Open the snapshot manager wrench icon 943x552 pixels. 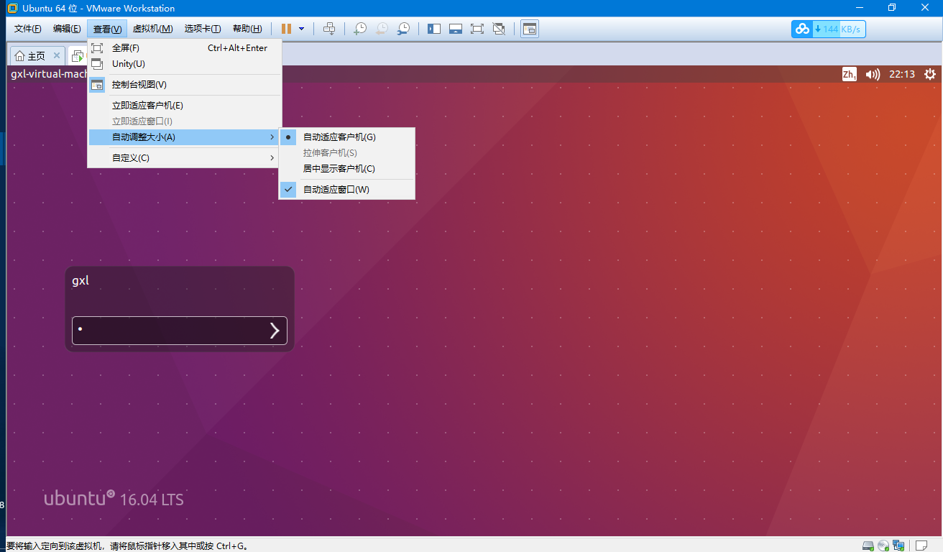(x=404, y=29)
